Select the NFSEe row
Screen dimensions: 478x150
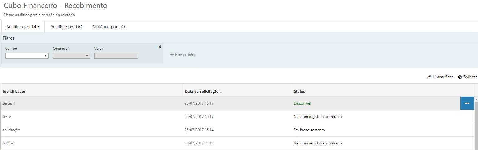[x=93, y=143]
